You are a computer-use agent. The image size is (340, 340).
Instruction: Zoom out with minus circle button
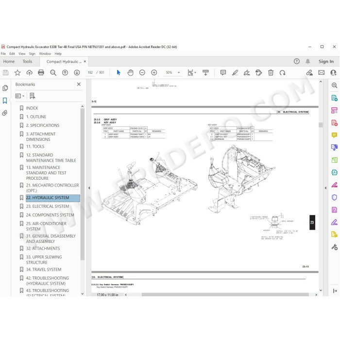pos(142,73)
